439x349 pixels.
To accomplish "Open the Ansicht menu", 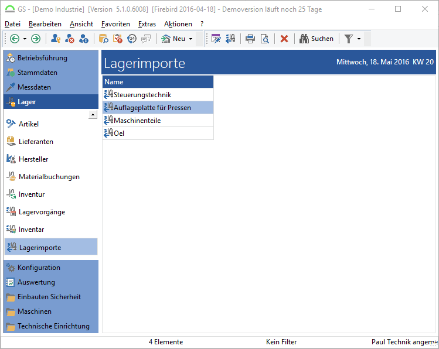I will pyautogui.click(x=81, y=24).
